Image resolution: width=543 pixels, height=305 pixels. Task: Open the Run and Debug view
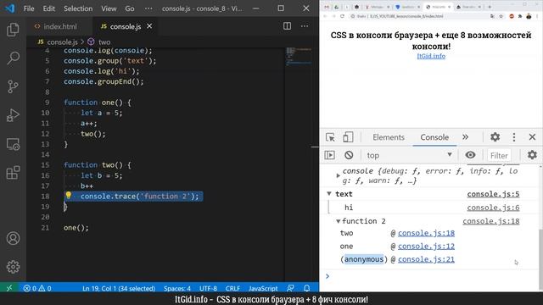point(13,115)
